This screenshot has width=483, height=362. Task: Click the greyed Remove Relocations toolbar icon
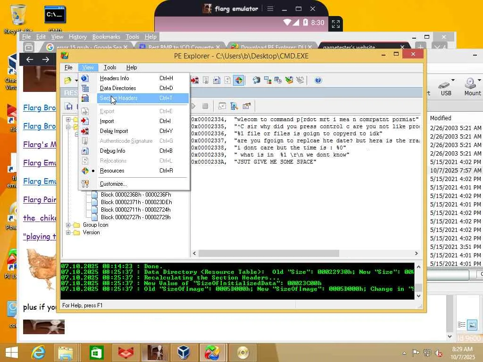click(300, 80)
